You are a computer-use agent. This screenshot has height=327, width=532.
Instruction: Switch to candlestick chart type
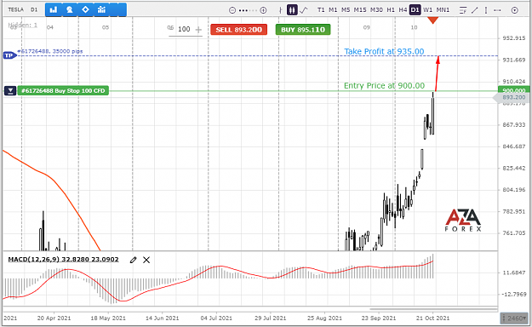pos(292,10)
